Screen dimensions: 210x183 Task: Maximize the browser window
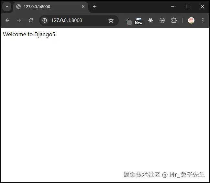(188, 6)
